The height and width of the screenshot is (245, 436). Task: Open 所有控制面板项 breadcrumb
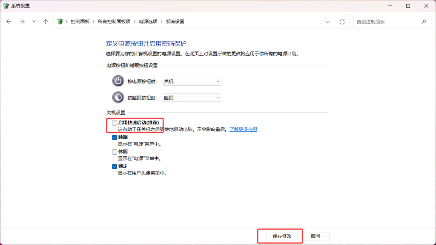(114, 22)
